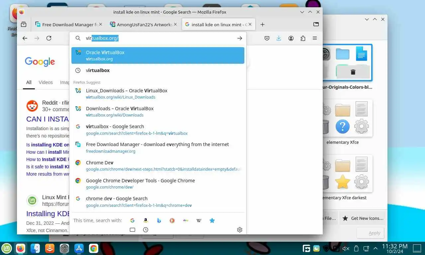Image resolution: width=425 pixels, height=255 pixels.
Task: Open the Linux Mint start menu
Action: pos(7,248)
